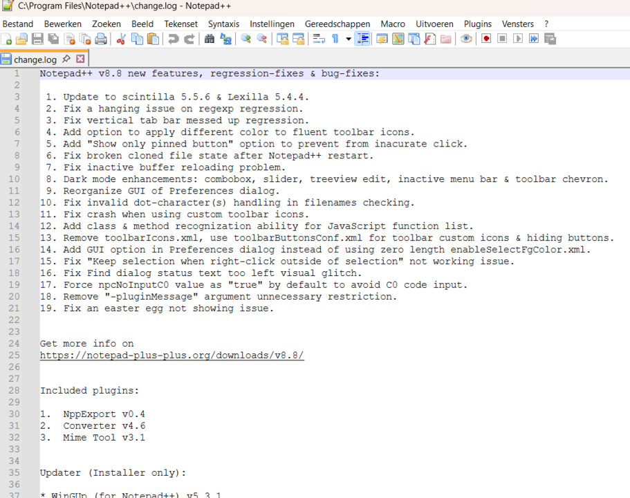Open the Zoeken menu
This screenshot has width=630, height=498.
pos(106,24)
